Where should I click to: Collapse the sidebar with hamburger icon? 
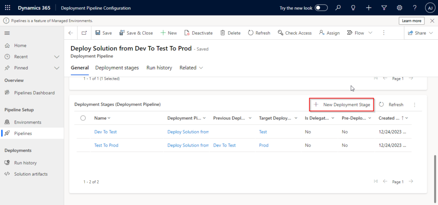(x=7, y=33)
